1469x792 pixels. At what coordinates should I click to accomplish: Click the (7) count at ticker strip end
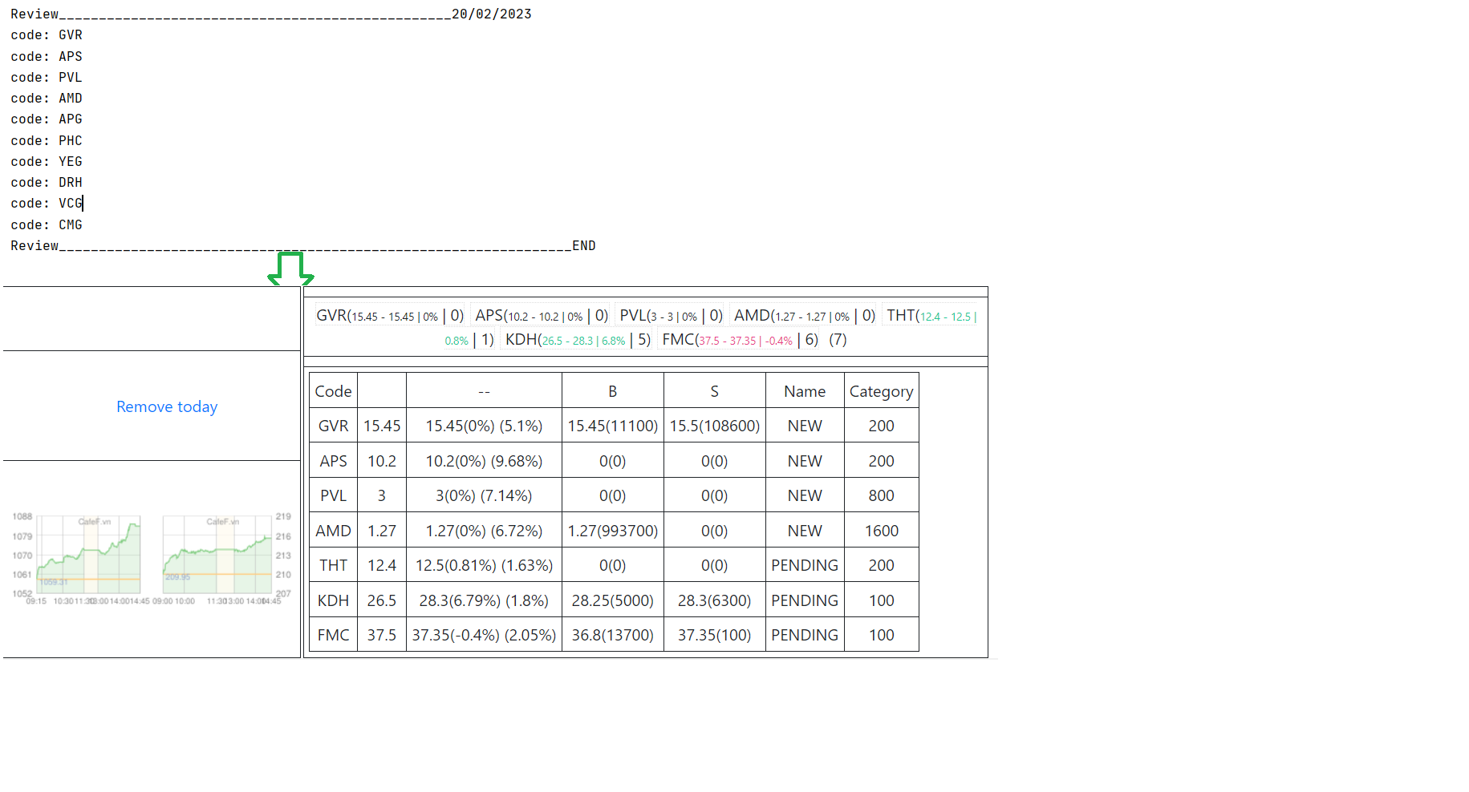coord(838,340)
